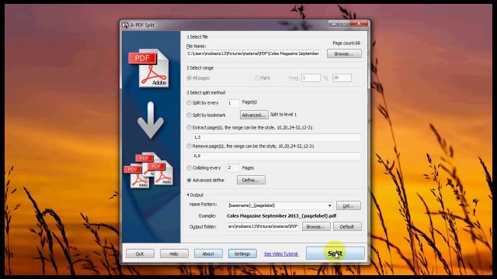This screenshot has height=279, width=497.
Task: Browse for the input PDF file
Action: 344,53
